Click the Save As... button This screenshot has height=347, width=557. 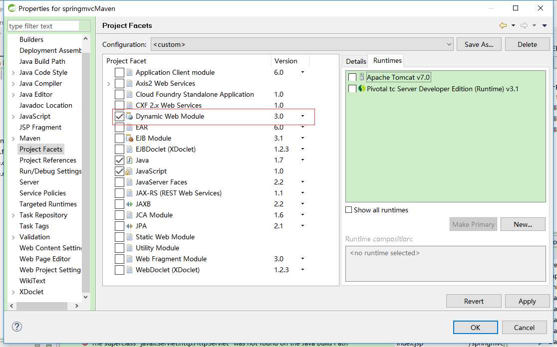tap(479, 44)
